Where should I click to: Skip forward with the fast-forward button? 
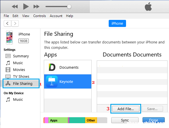[x=36, y=7]
